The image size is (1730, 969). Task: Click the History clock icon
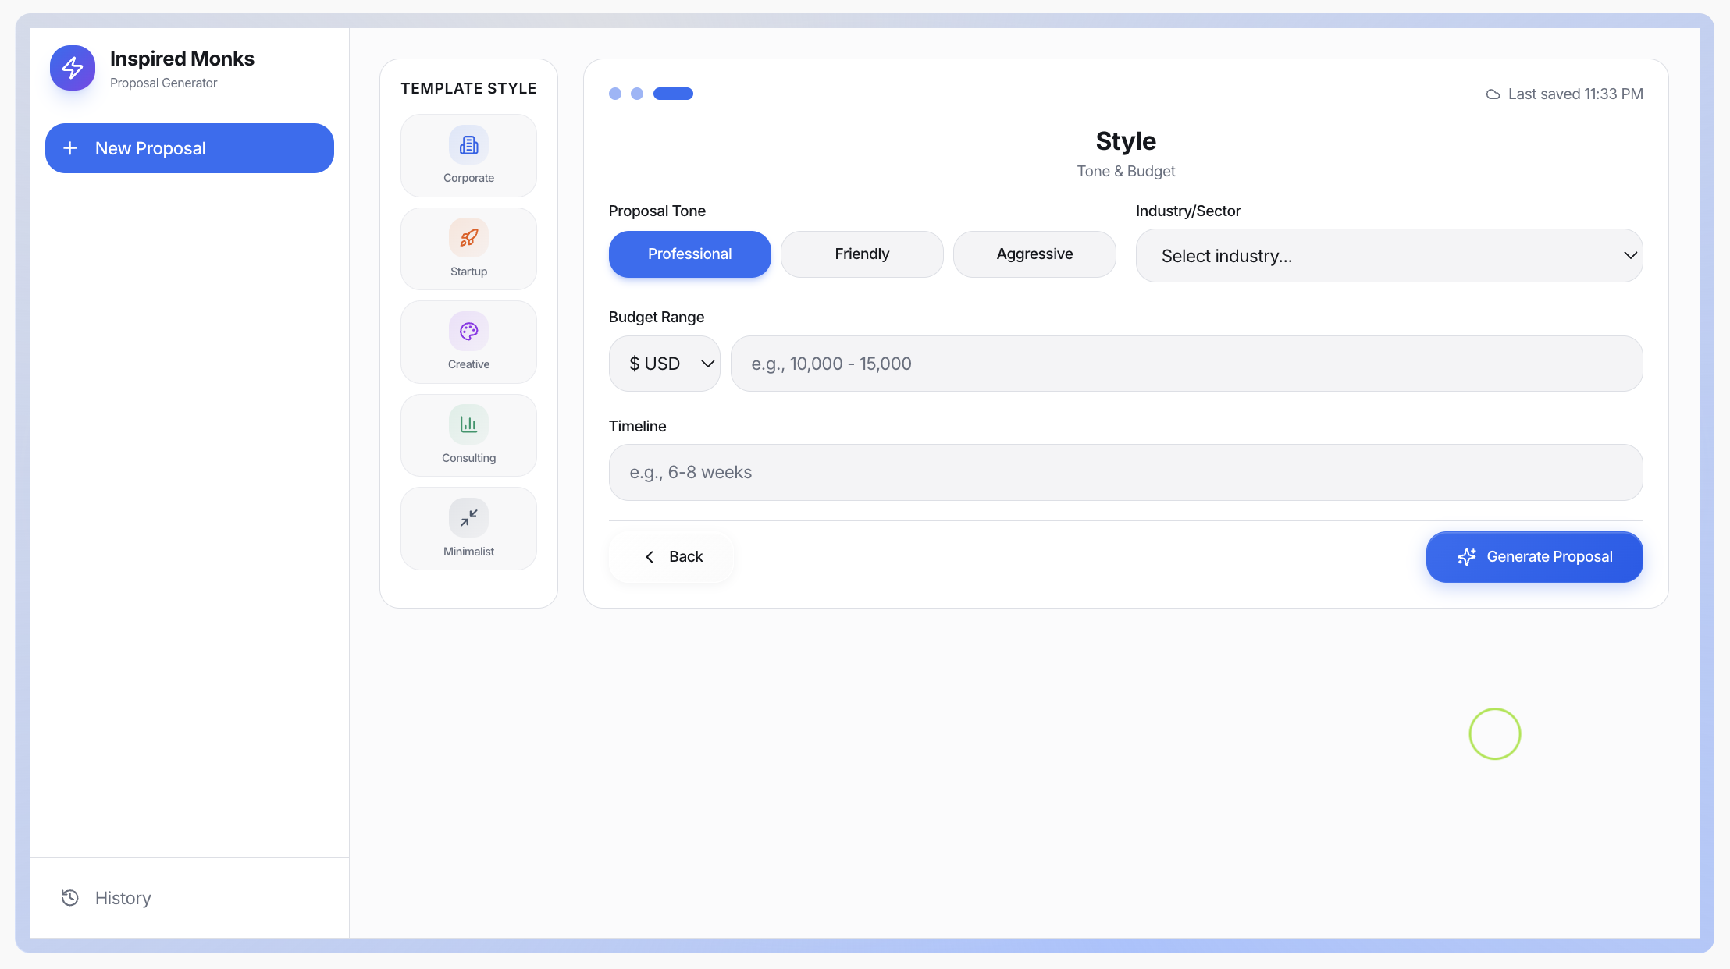point(70,898)
